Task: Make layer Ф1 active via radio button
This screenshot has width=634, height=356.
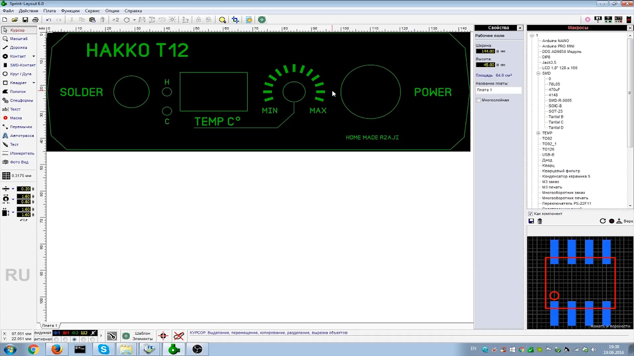Action: tap(56, 339)
